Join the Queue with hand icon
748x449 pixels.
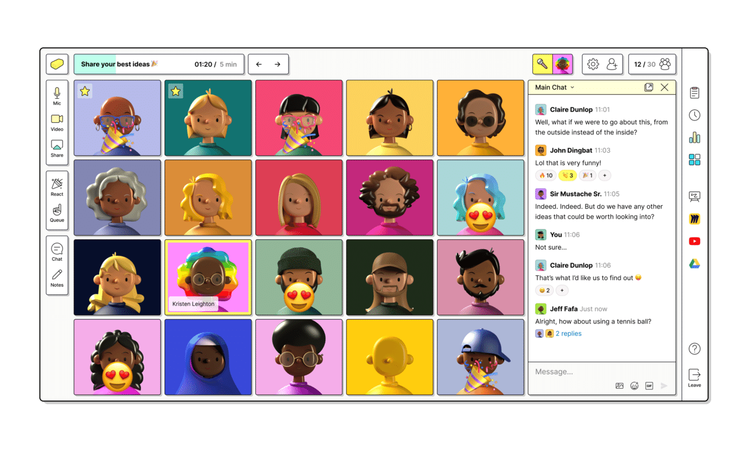(57, 212)
